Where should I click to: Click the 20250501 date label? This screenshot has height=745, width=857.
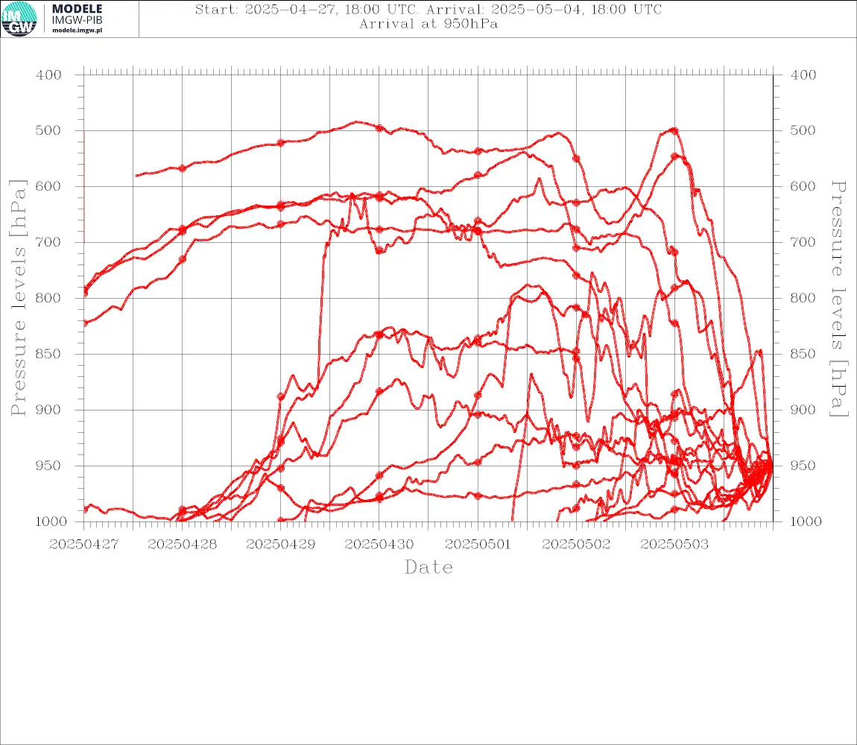[478, 545]
